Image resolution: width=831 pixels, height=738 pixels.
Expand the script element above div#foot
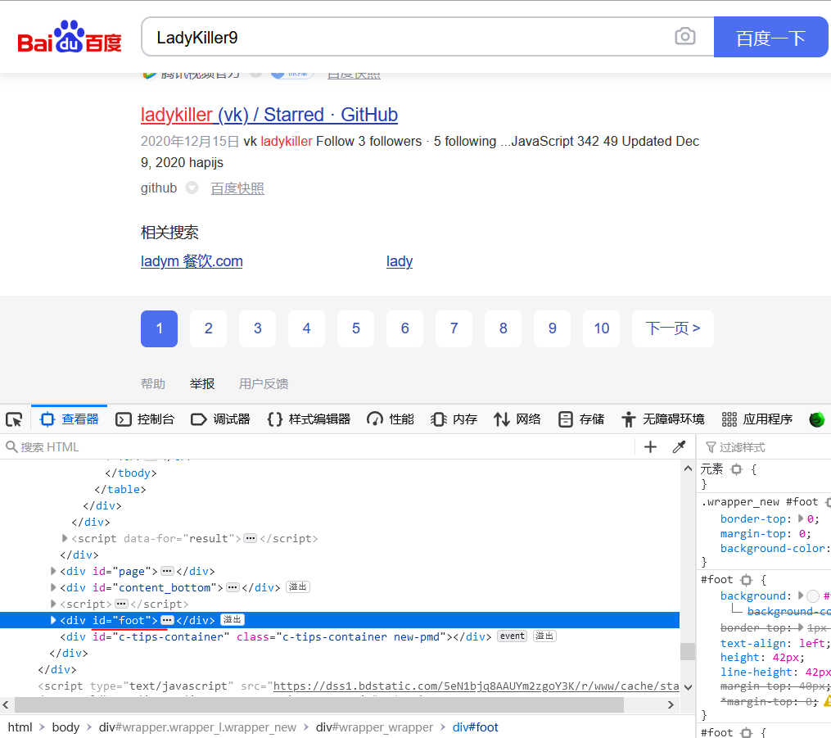click(53, 604)
